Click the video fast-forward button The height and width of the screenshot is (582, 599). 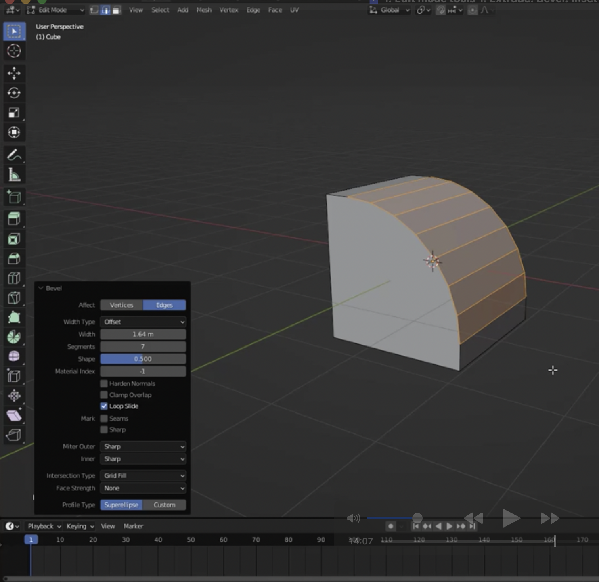click(x=549, y=518)
